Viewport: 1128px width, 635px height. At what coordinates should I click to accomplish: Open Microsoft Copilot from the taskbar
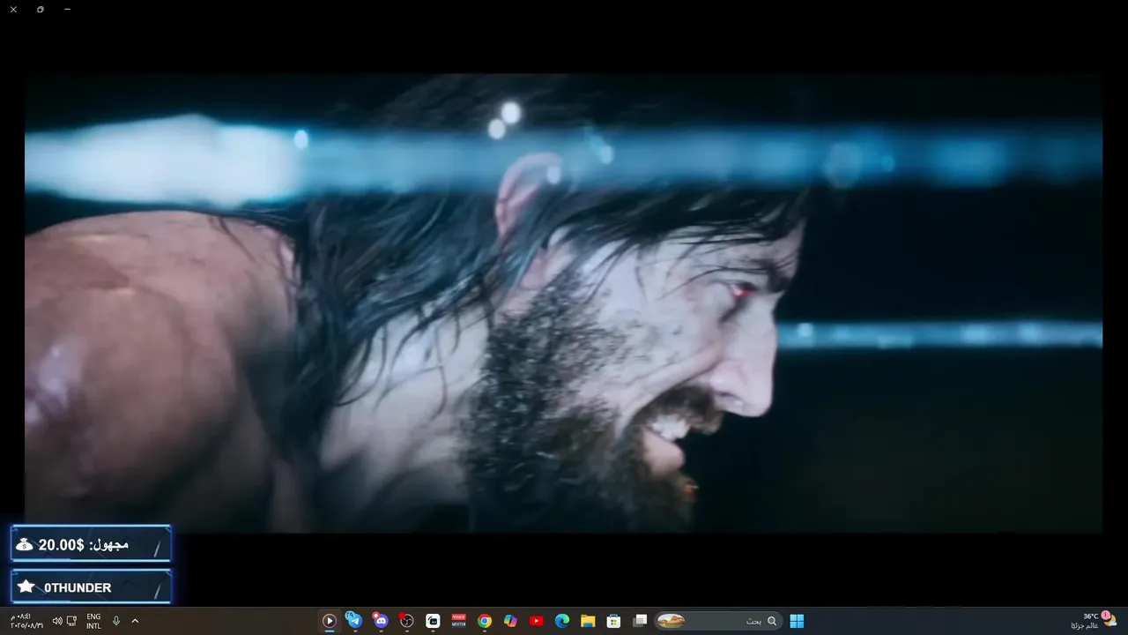pos(510,621)
